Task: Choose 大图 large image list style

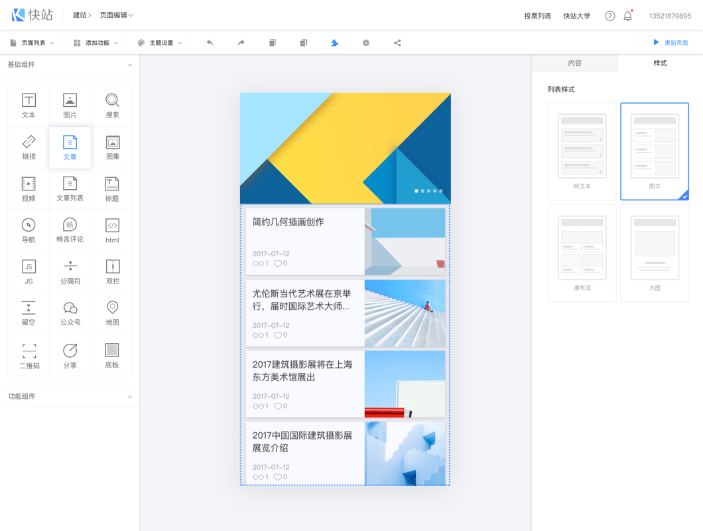Action: click(x=655, y=253)
